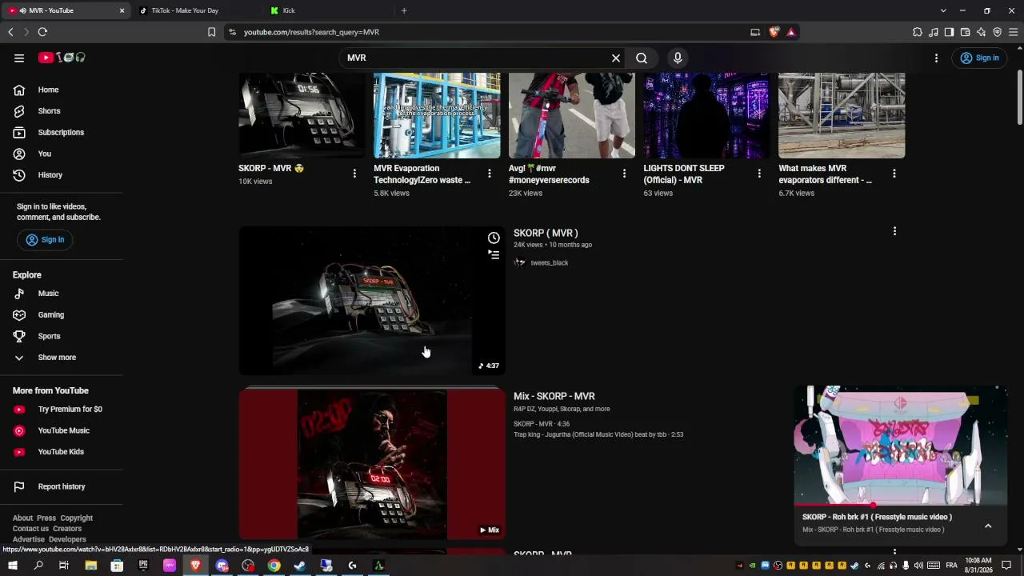Screen dimensions: 1024x576
Task: Open the YouTube guide hamburger menu
Action: [x=19, y=58]
